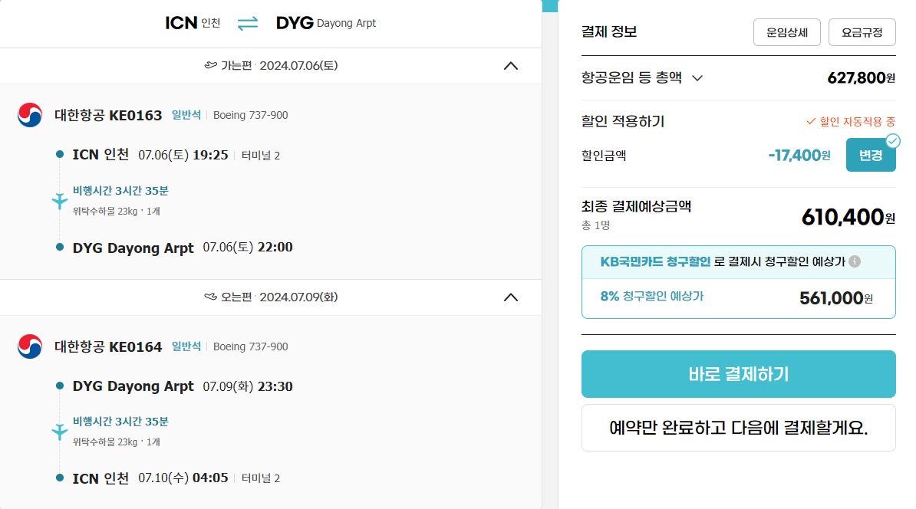The width and height of the screenshot is (916, 509).
Task: Click the departing plane icon beside 가는편
Action: (210, 65)
